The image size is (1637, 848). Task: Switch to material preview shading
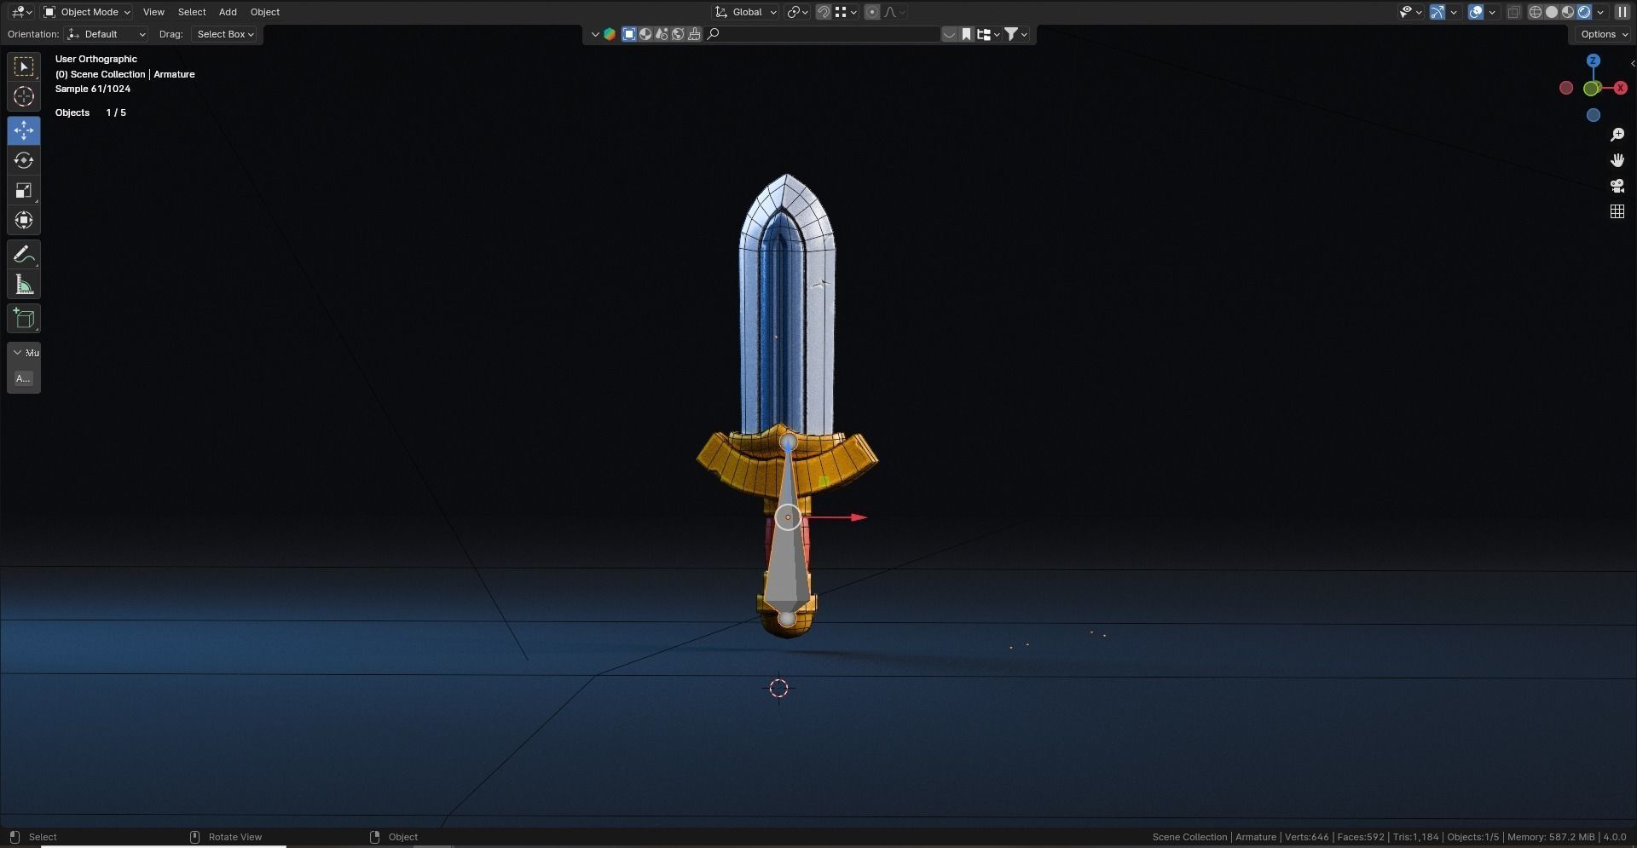coord(1568,12)
